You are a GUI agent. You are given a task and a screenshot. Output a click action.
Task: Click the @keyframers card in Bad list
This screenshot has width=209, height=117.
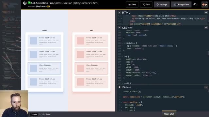91,68
